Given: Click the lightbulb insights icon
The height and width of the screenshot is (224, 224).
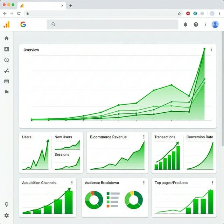Looking at the screenshot, I should coord(6,205).
